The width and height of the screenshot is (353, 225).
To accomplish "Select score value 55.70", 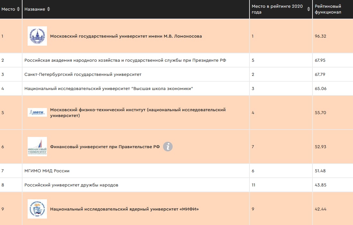I will click(320, 113).
